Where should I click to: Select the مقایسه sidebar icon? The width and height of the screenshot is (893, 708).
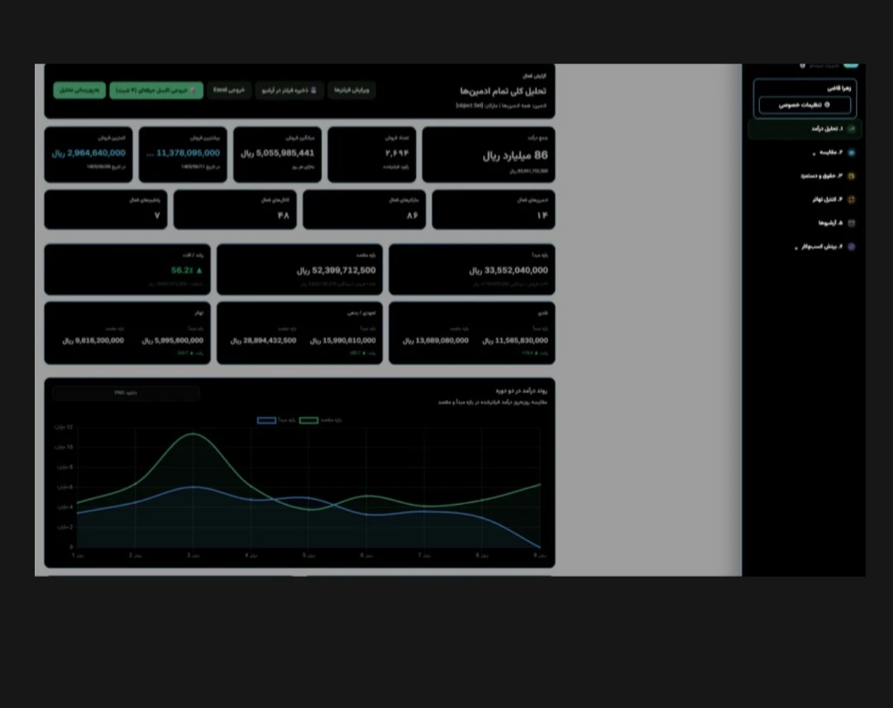pos(852,153)
